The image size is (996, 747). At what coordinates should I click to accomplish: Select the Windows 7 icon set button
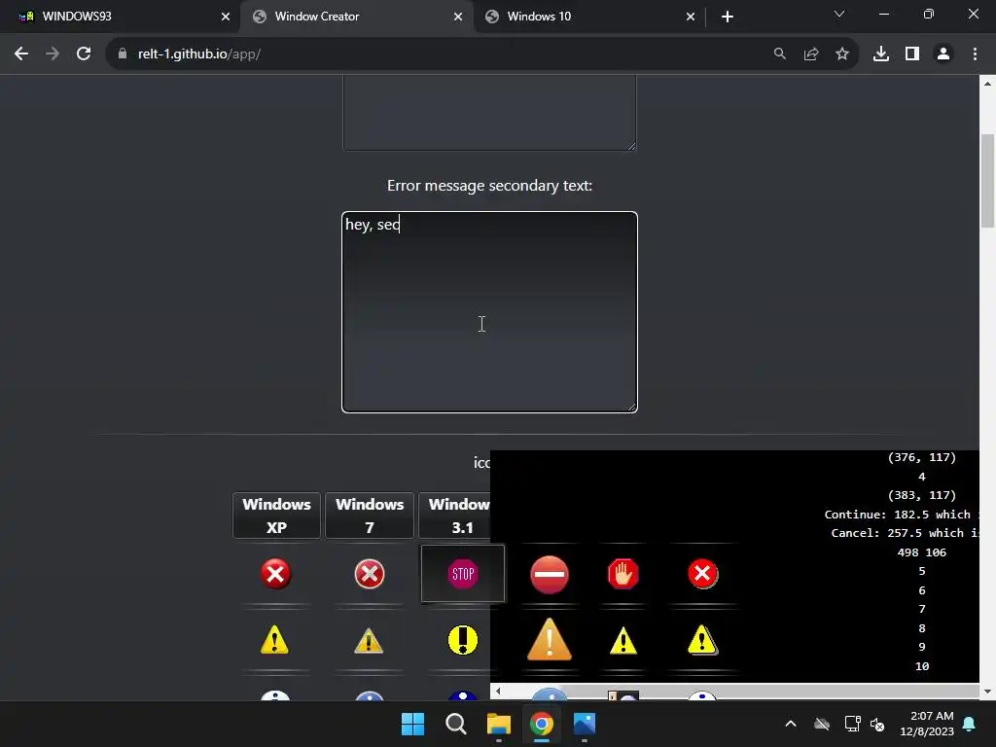point(369,516)
